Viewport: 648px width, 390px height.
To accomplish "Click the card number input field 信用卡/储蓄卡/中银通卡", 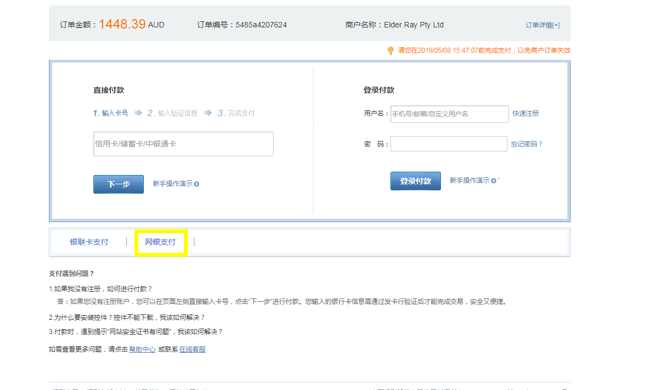I will click(x=183, y=144).
